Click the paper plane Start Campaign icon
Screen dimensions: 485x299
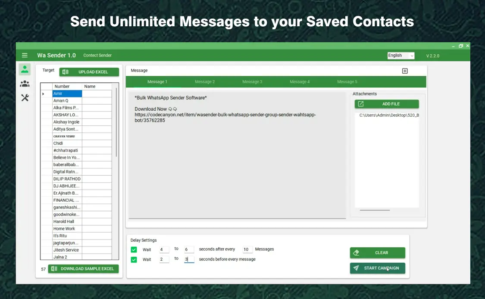click(356, 268)
